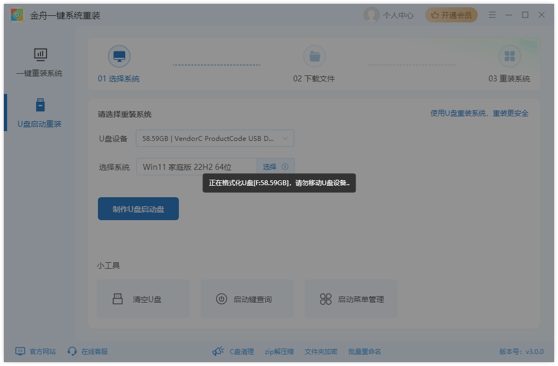Expand the U盘设备 device dropdown
Viewport: 558px width, 366px height.
pos(215,138)
